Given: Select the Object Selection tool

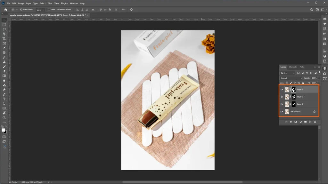Looking at the screenshot, I should coord(4,34).
